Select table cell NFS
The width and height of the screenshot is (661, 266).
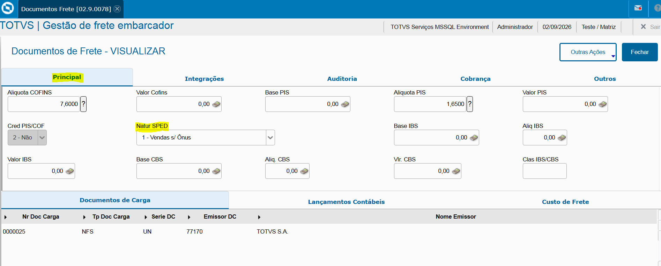pyautogui.click(x=88, y=231)
